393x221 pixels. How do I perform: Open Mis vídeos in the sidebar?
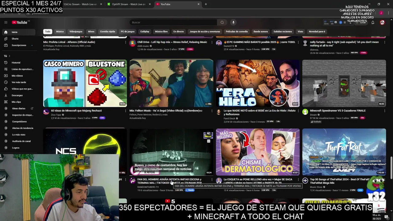coord(17,76)
